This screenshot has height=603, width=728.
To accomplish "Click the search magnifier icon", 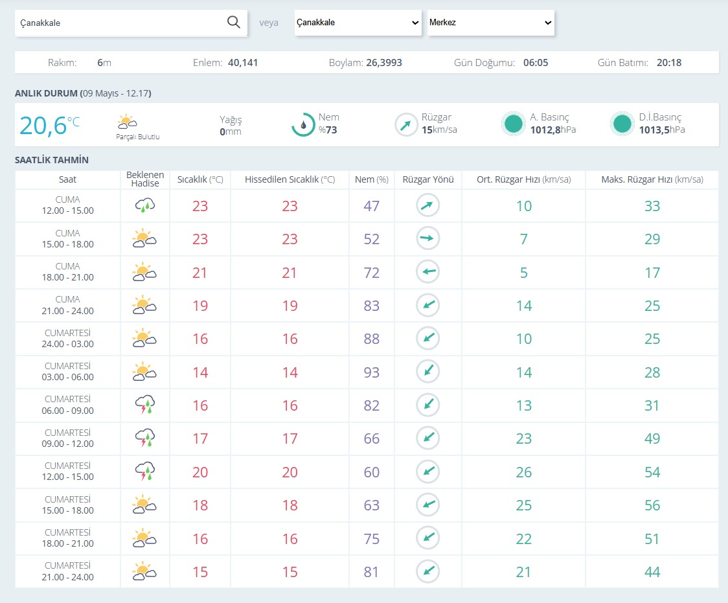I will (234, 22).
